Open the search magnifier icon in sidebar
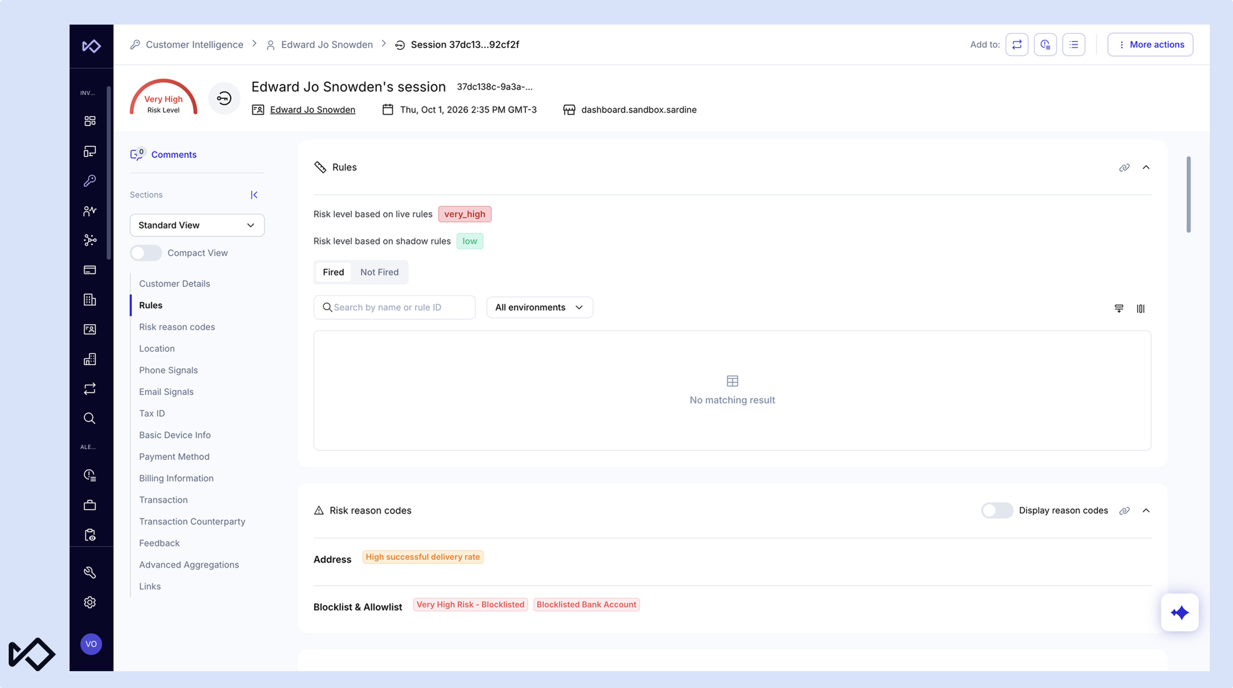Image resolution: width=1233 pixels, height=688 pixels. click(90, 418)
